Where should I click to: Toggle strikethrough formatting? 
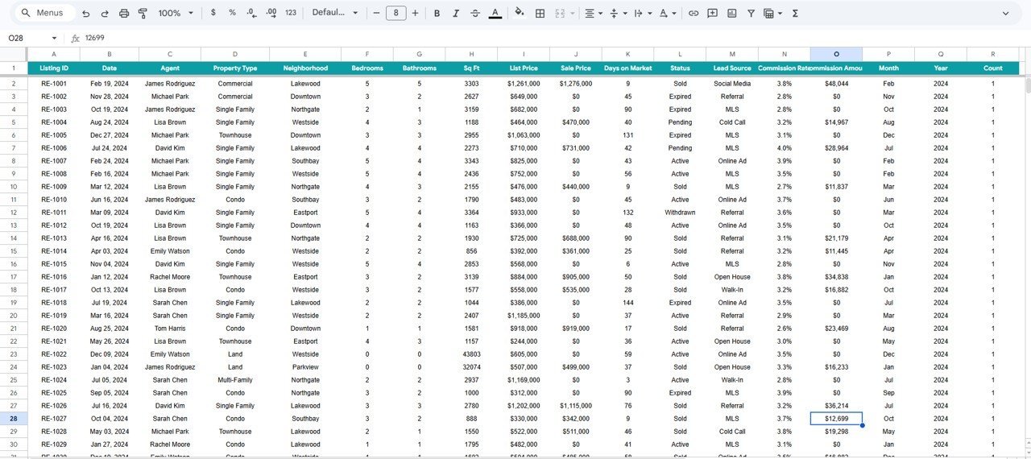pyautogui.click(x=475, y=14)
